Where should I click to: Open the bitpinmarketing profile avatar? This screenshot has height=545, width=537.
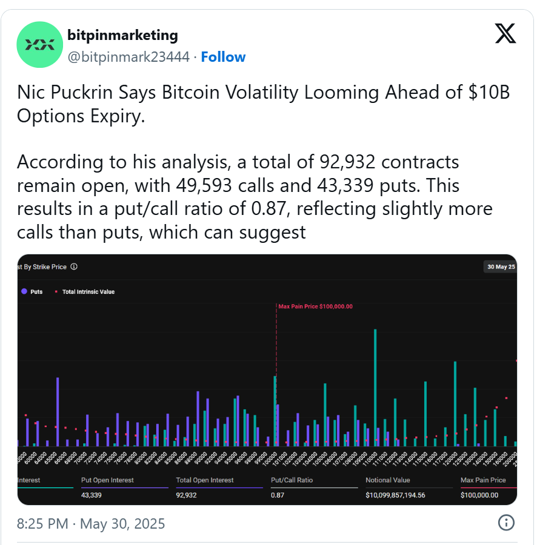point(40,44)
